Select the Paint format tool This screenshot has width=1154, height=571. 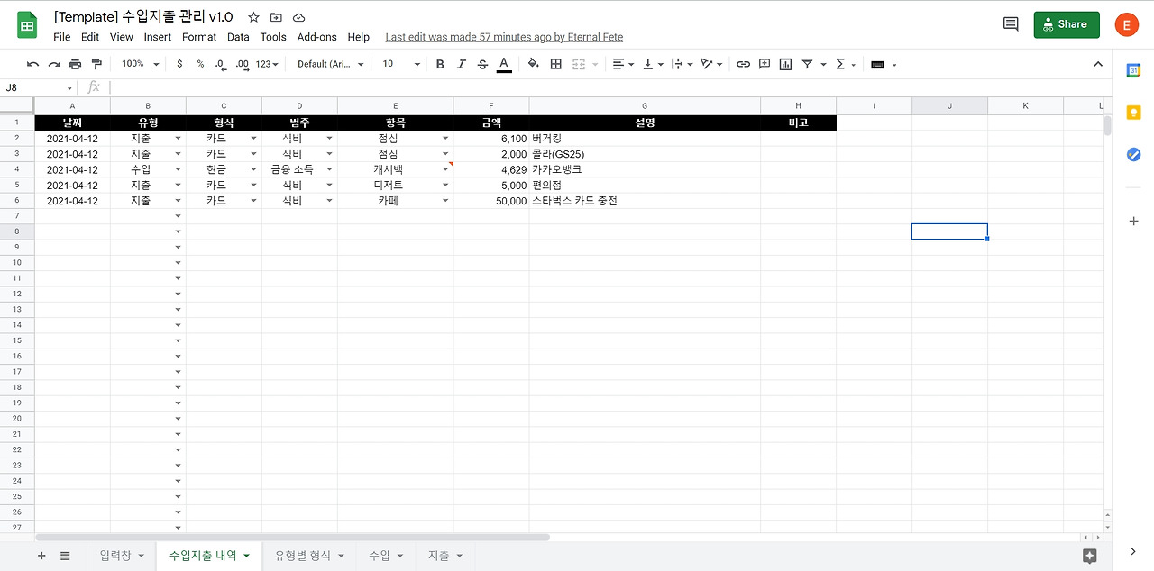click(x=96, y=64)
